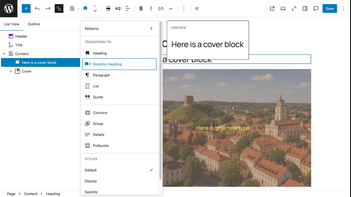Viewport: 351px width, 197px height.
Task: Click the WordPress logo button
Action: click(9, 9)
